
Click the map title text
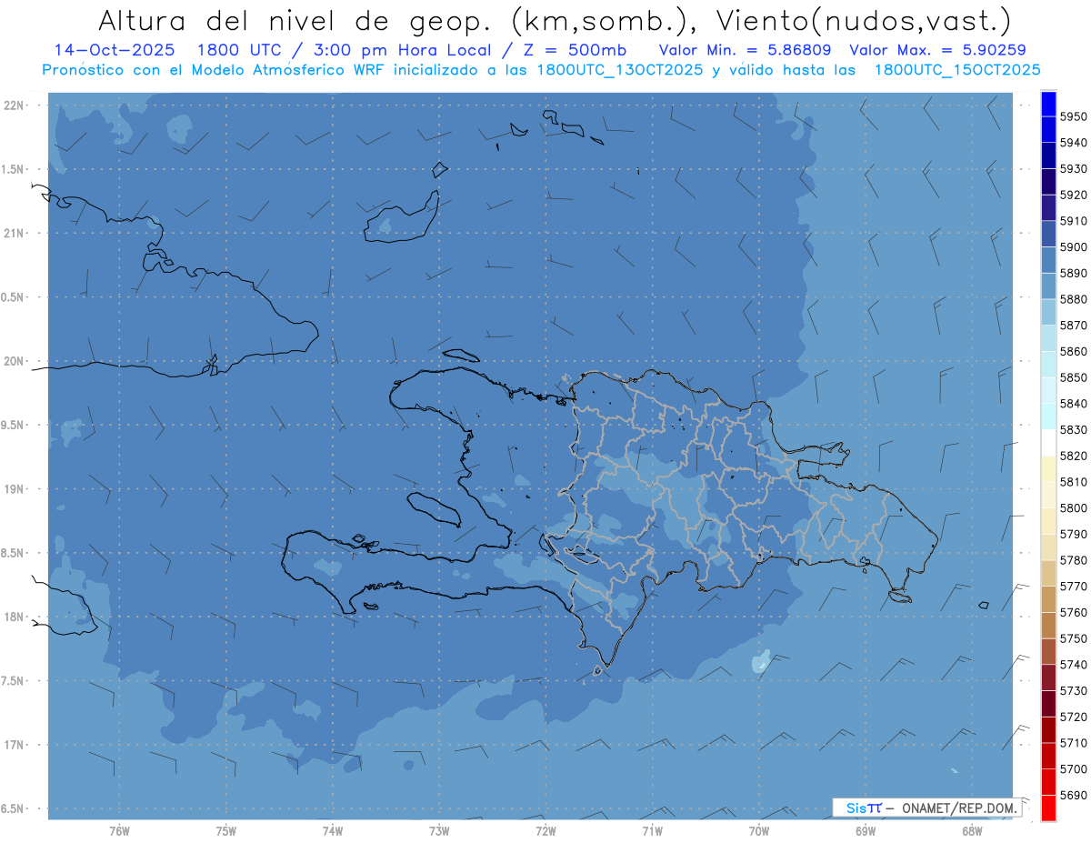[x=554, y=20]
